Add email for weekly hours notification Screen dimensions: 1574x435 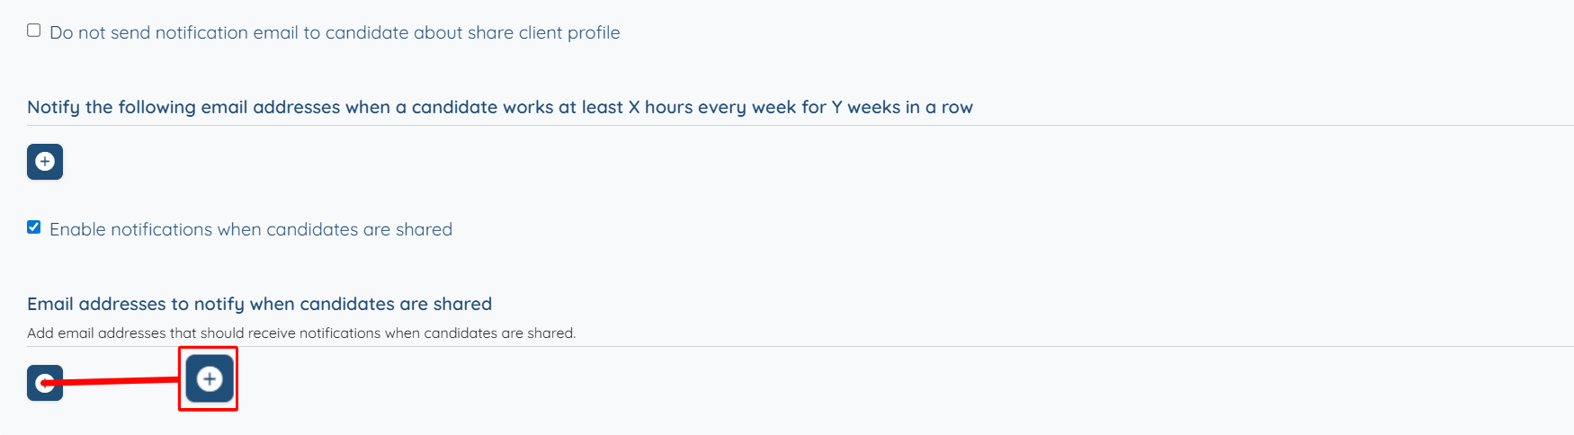(45, 162)
